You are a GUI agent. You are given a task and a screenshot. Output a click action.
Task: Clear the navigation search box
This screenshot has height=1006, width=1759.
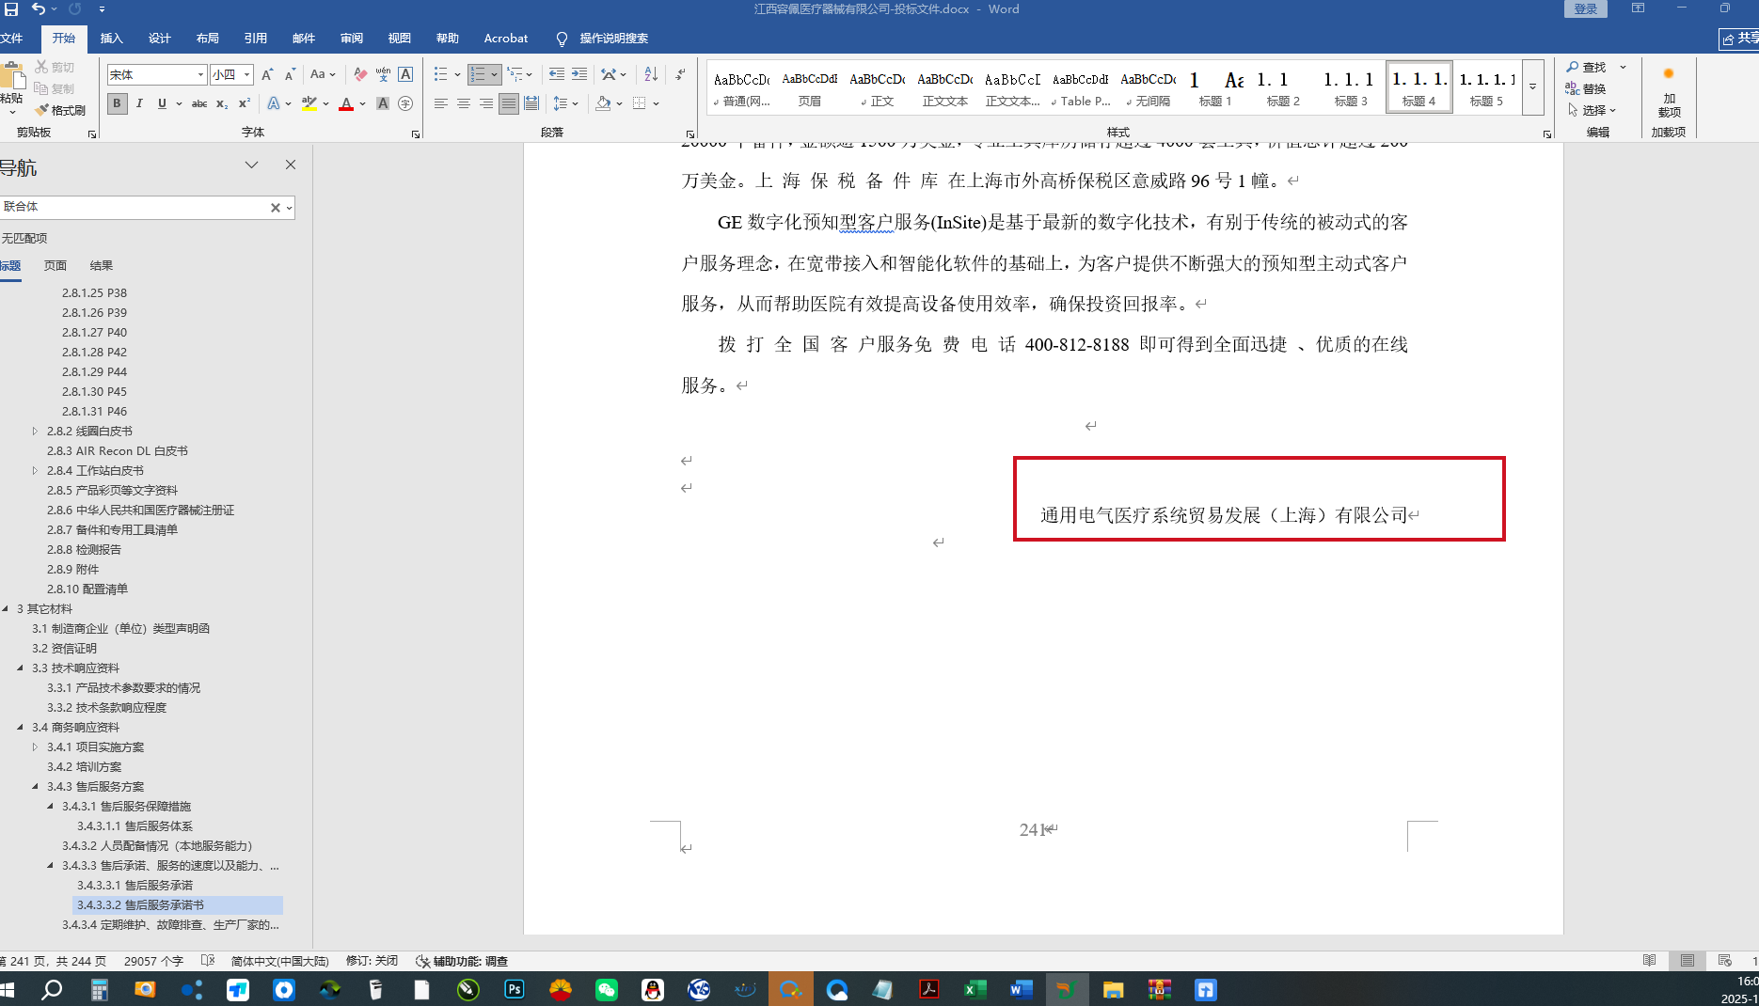276,208
